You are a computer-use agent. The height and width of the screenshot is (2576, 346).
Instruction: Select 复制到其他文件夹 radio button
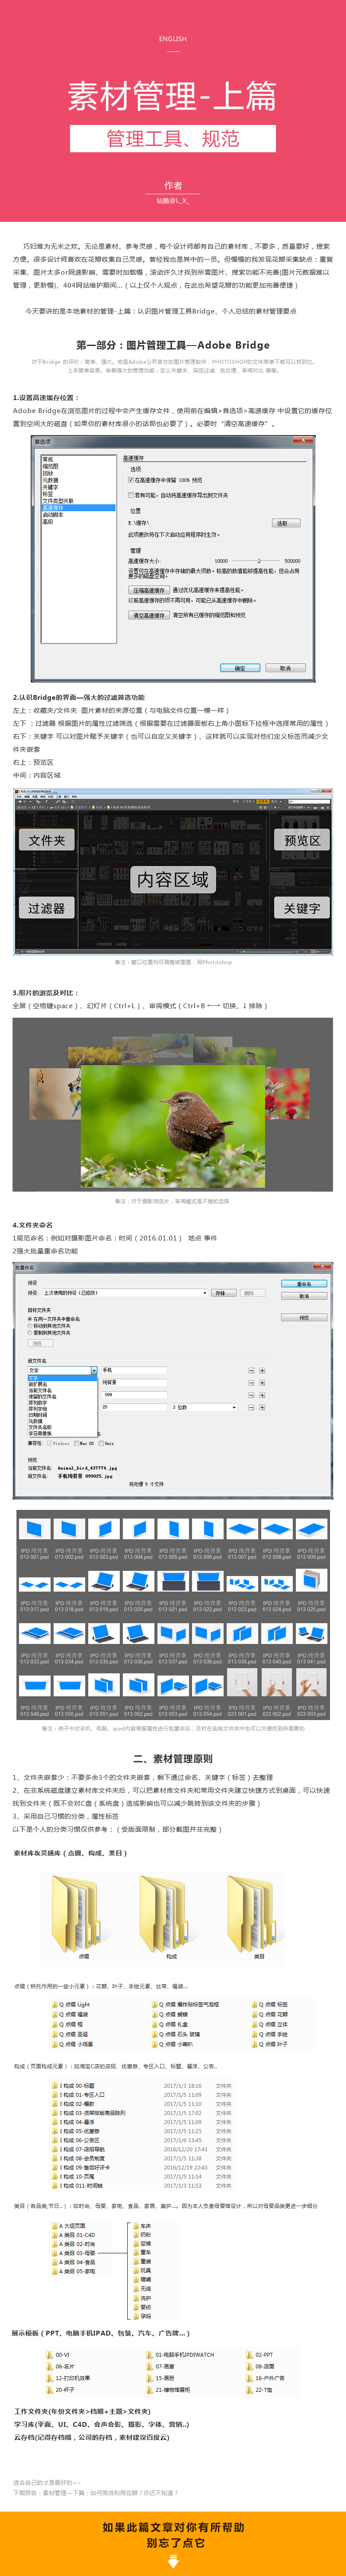pyautogui.click(x=30, y=1333)
